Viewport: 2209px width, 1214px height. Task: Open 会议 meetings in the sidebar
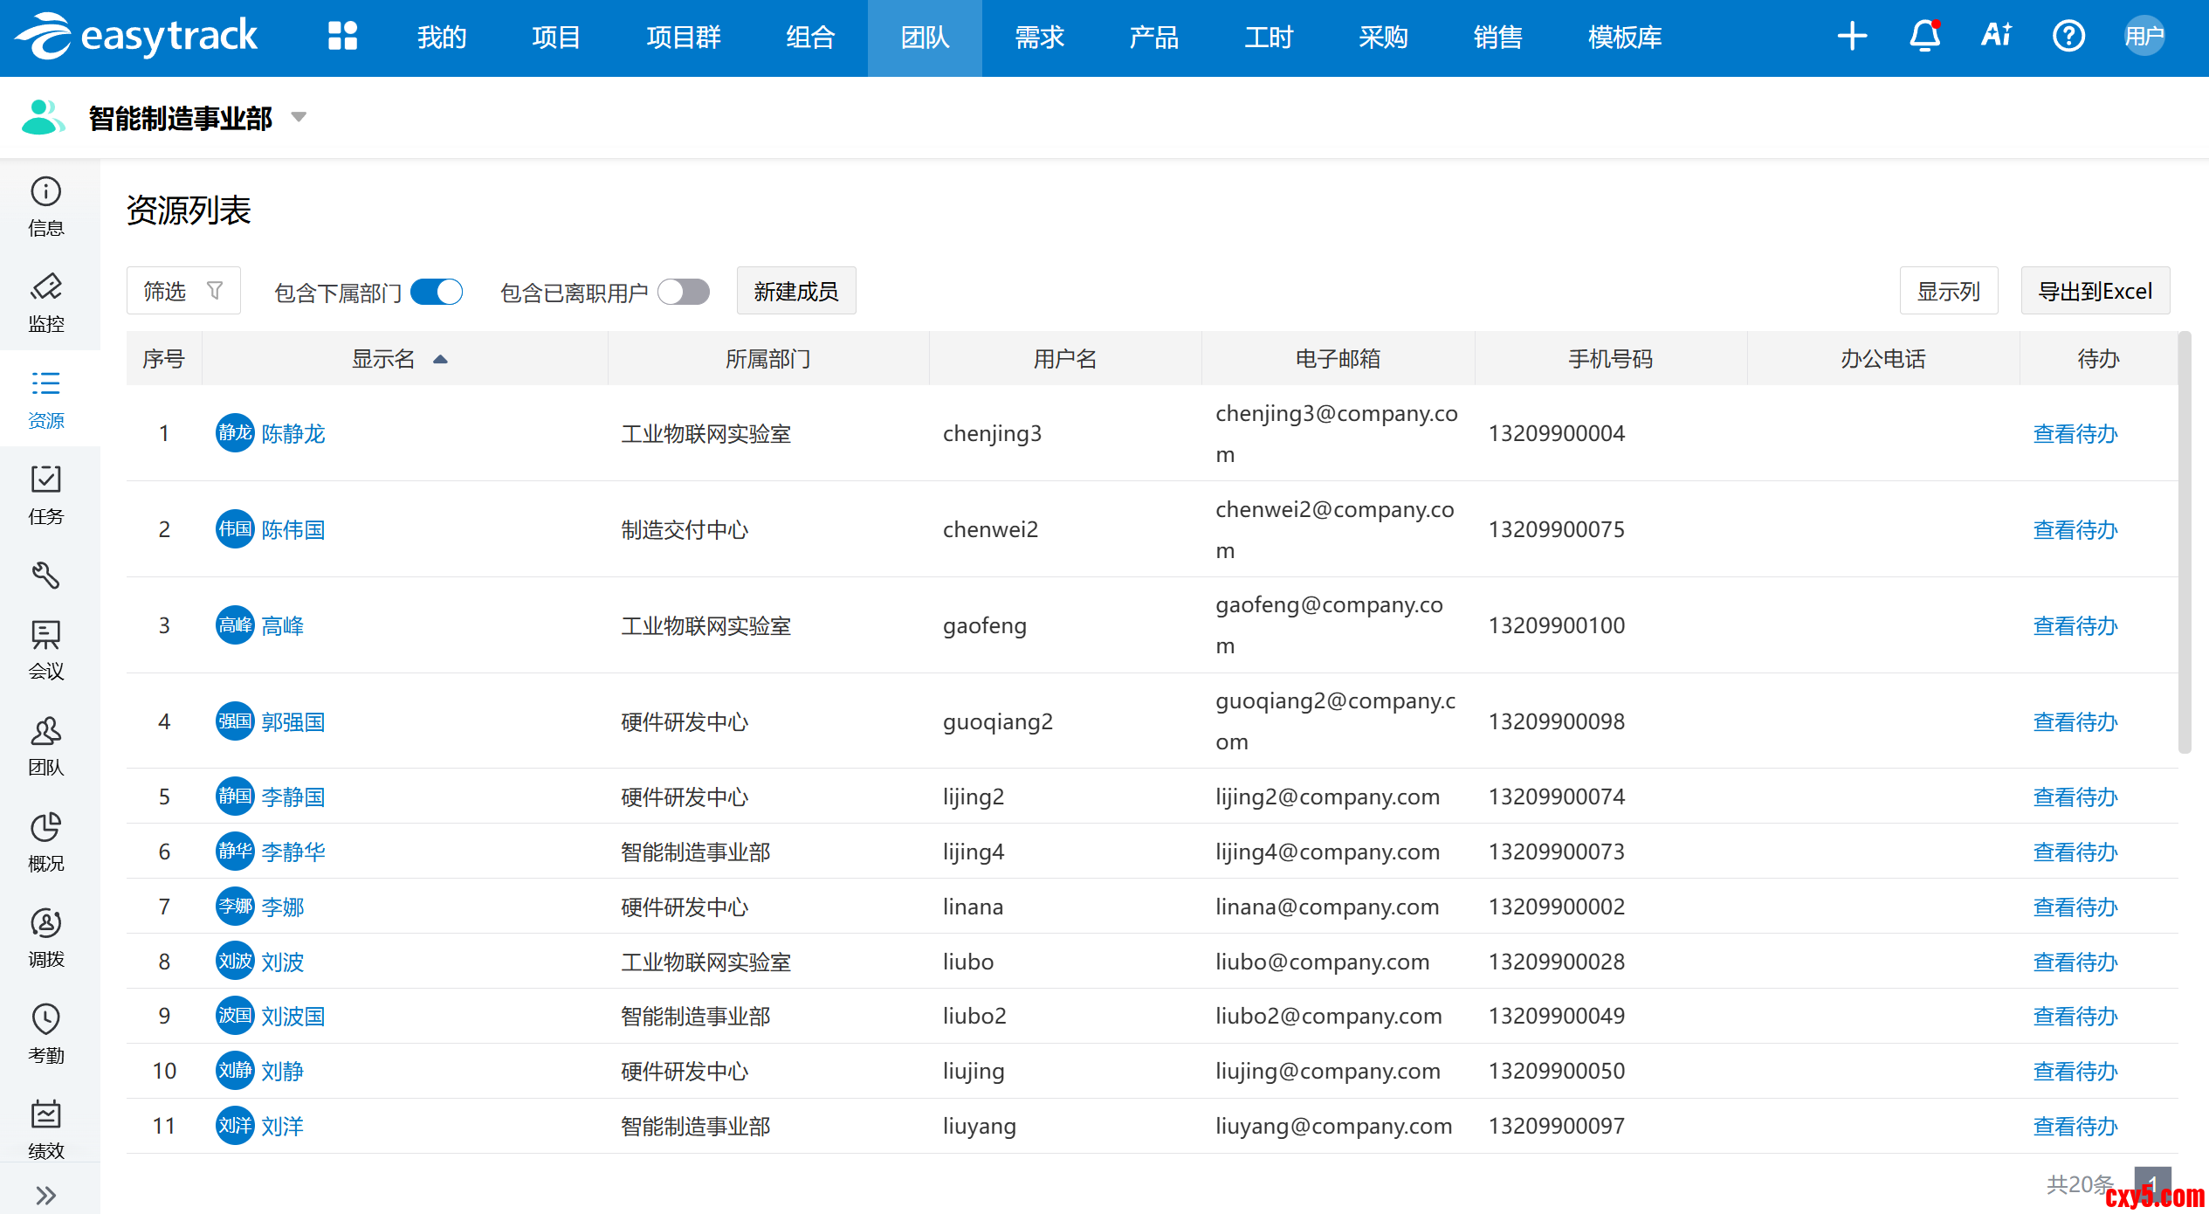[x=46, y=650]
